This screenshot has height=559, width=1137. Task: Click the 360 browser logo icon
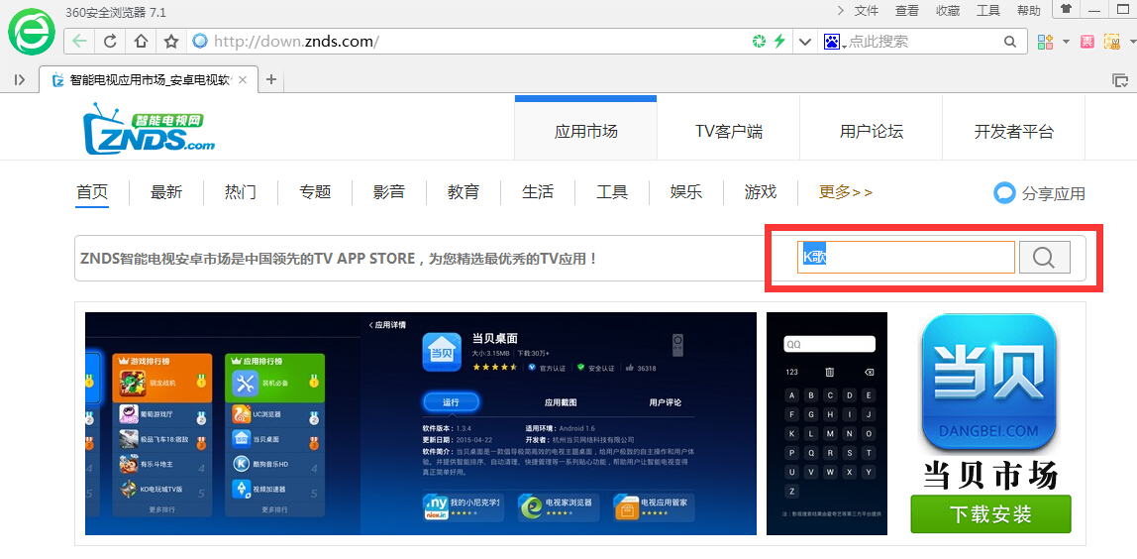click(31, 32)
